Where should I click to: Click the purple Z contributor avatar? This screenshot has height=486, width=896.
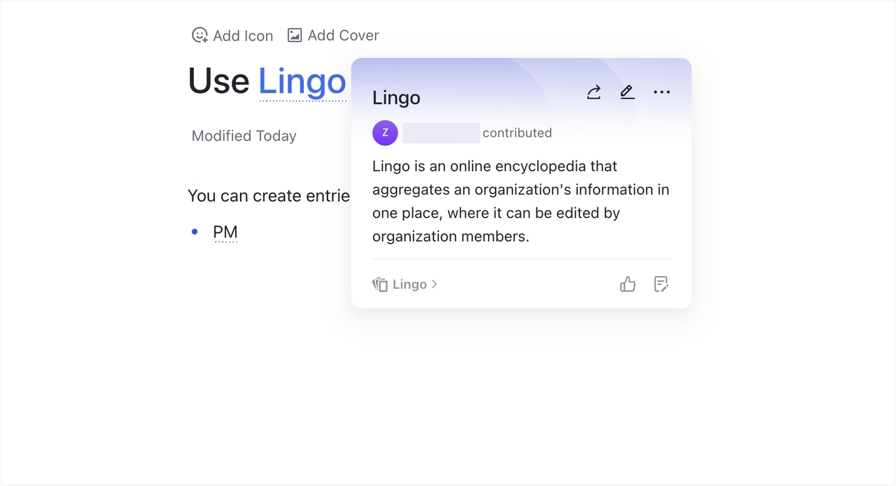click(x=385, y=133)
